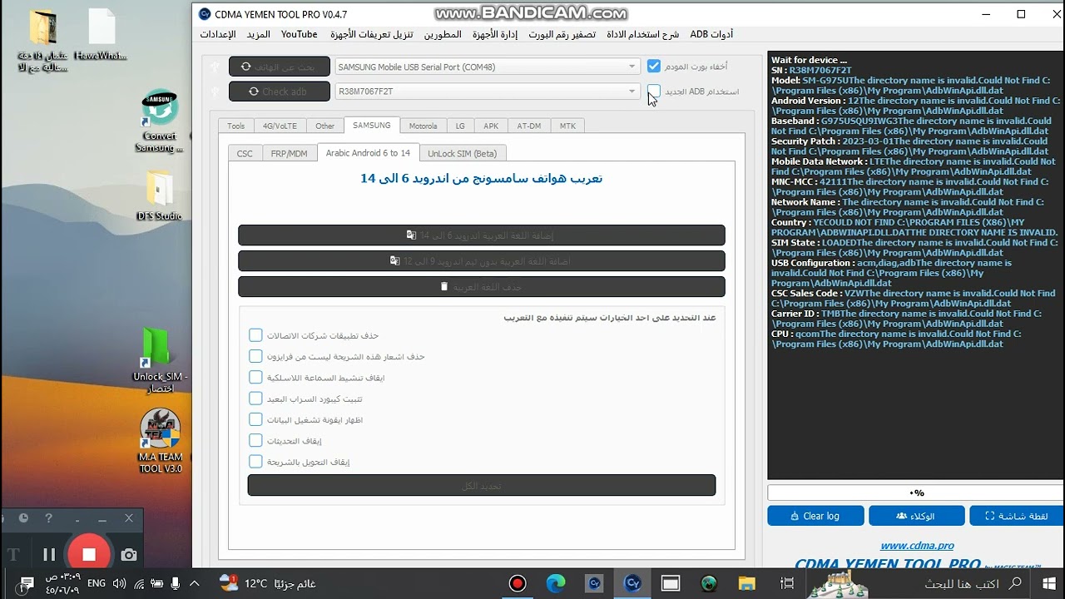Check إيقاف التحديثات option
This screenshot has height=599, width=1065.
[255, 440]
